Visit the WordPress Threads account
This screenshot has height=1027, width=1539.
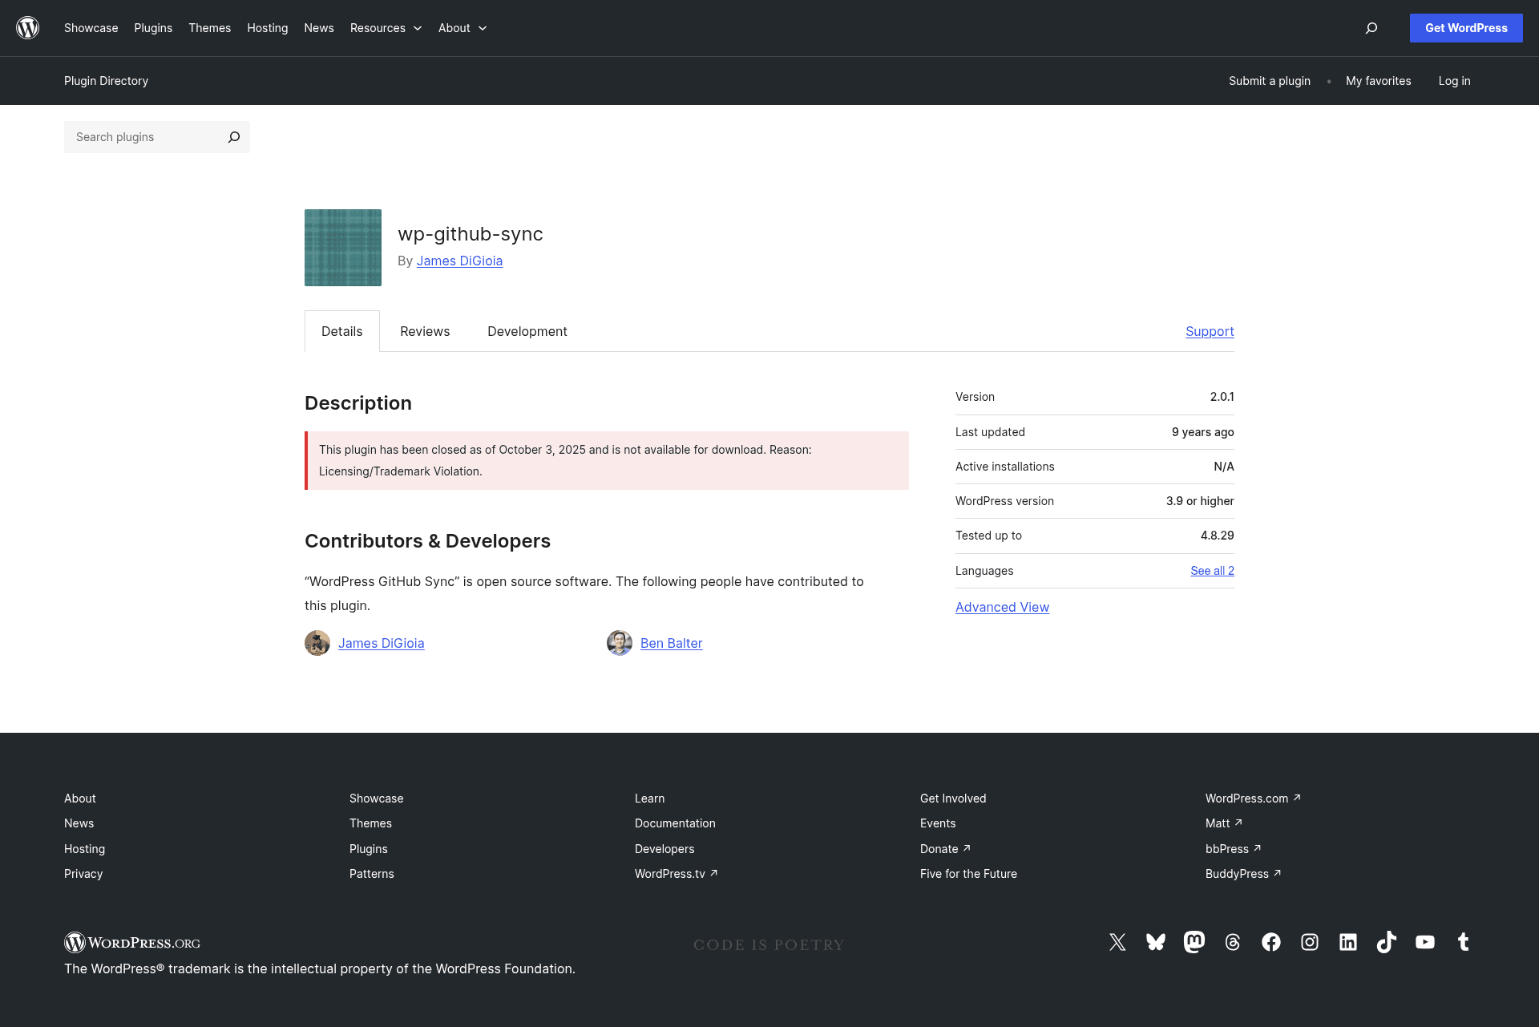[x=1233, y=942]
